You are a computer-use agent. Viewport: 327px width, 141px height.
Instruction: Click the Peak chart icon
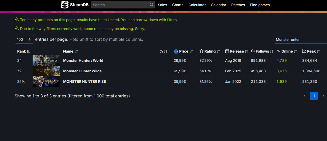point(304,51)
